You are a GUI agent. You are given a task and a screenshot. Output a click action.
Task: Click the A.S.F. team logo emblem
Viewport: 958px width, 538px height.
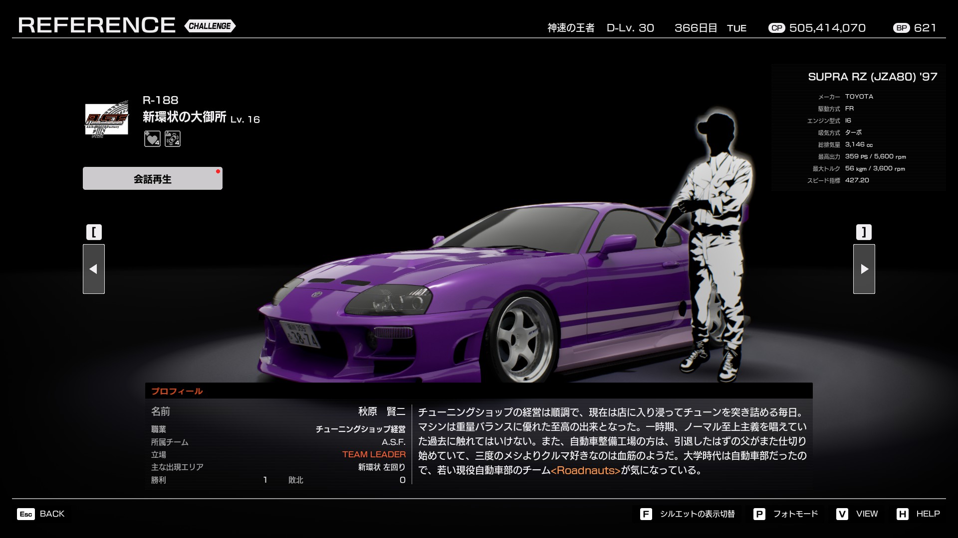point(106,119)
